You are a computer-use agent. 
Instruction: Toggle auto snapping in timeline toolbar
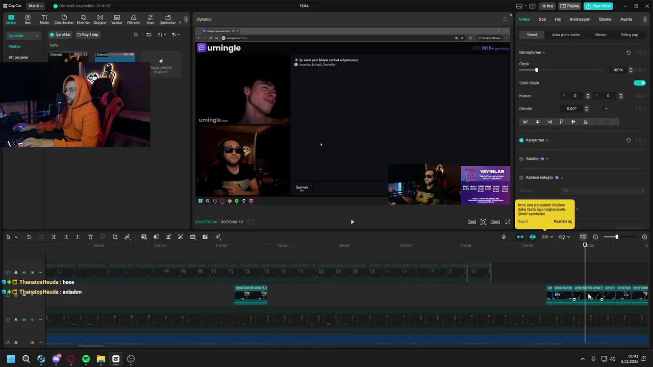(x=533, y=237)
